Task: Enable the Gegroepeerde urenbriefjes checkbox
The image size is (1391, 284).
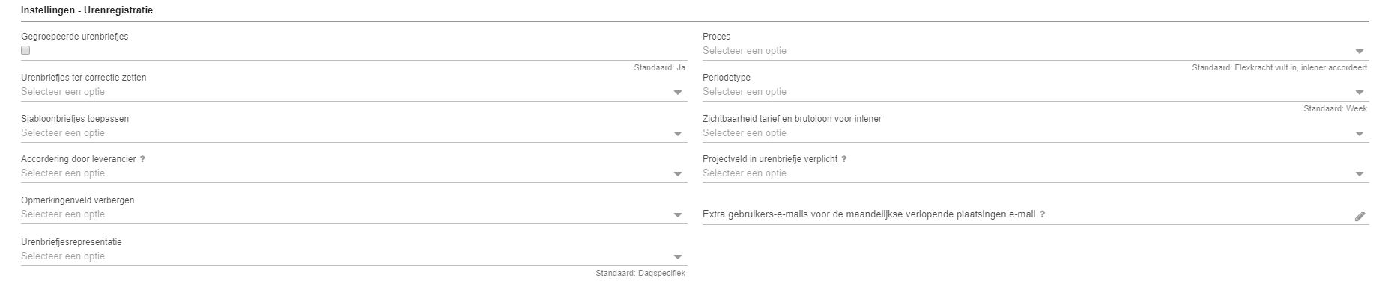Action: pos(25,51)
